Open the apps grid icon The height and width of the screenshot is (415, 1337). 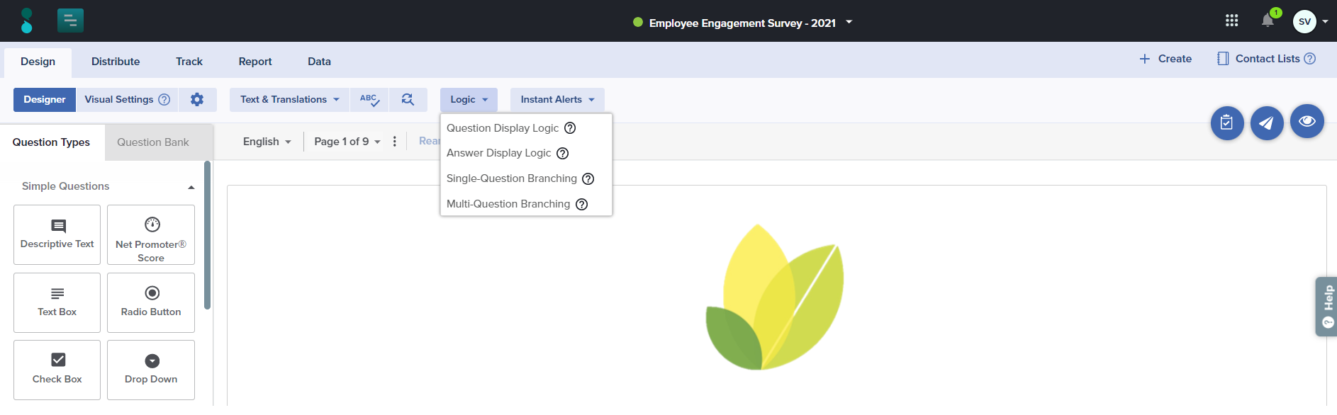1231,21
